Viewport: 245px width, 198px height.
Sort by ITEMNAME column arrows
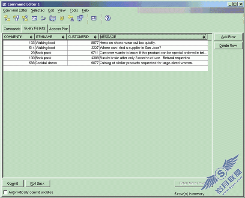[63, 37]
